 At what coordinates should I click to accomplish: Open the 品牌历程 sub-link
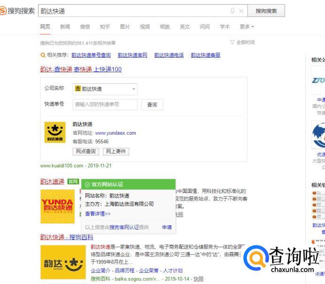[x=124, y=270]
